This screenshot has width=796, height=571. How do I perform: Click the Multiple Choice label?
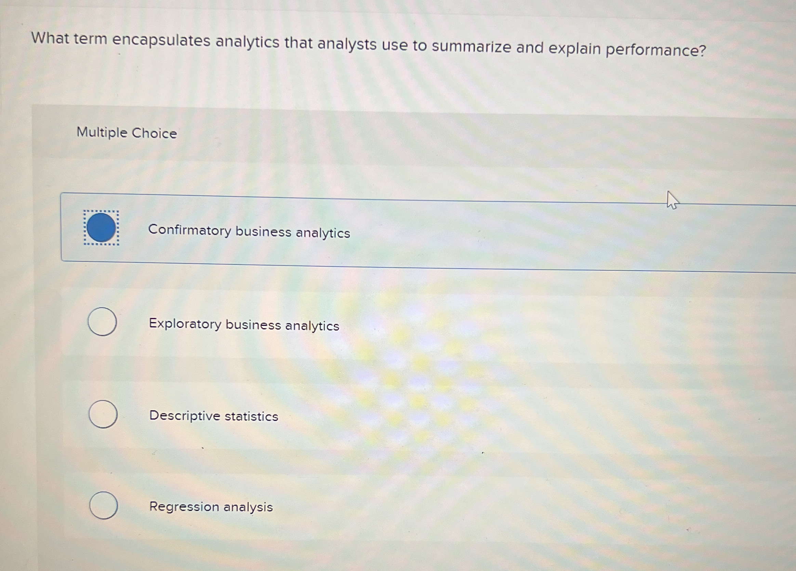[x=127, y=133]
